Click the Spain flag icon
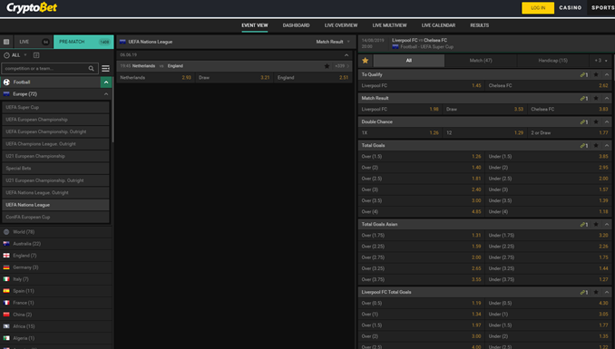The image size is (615, 349). tap(6, 291)
